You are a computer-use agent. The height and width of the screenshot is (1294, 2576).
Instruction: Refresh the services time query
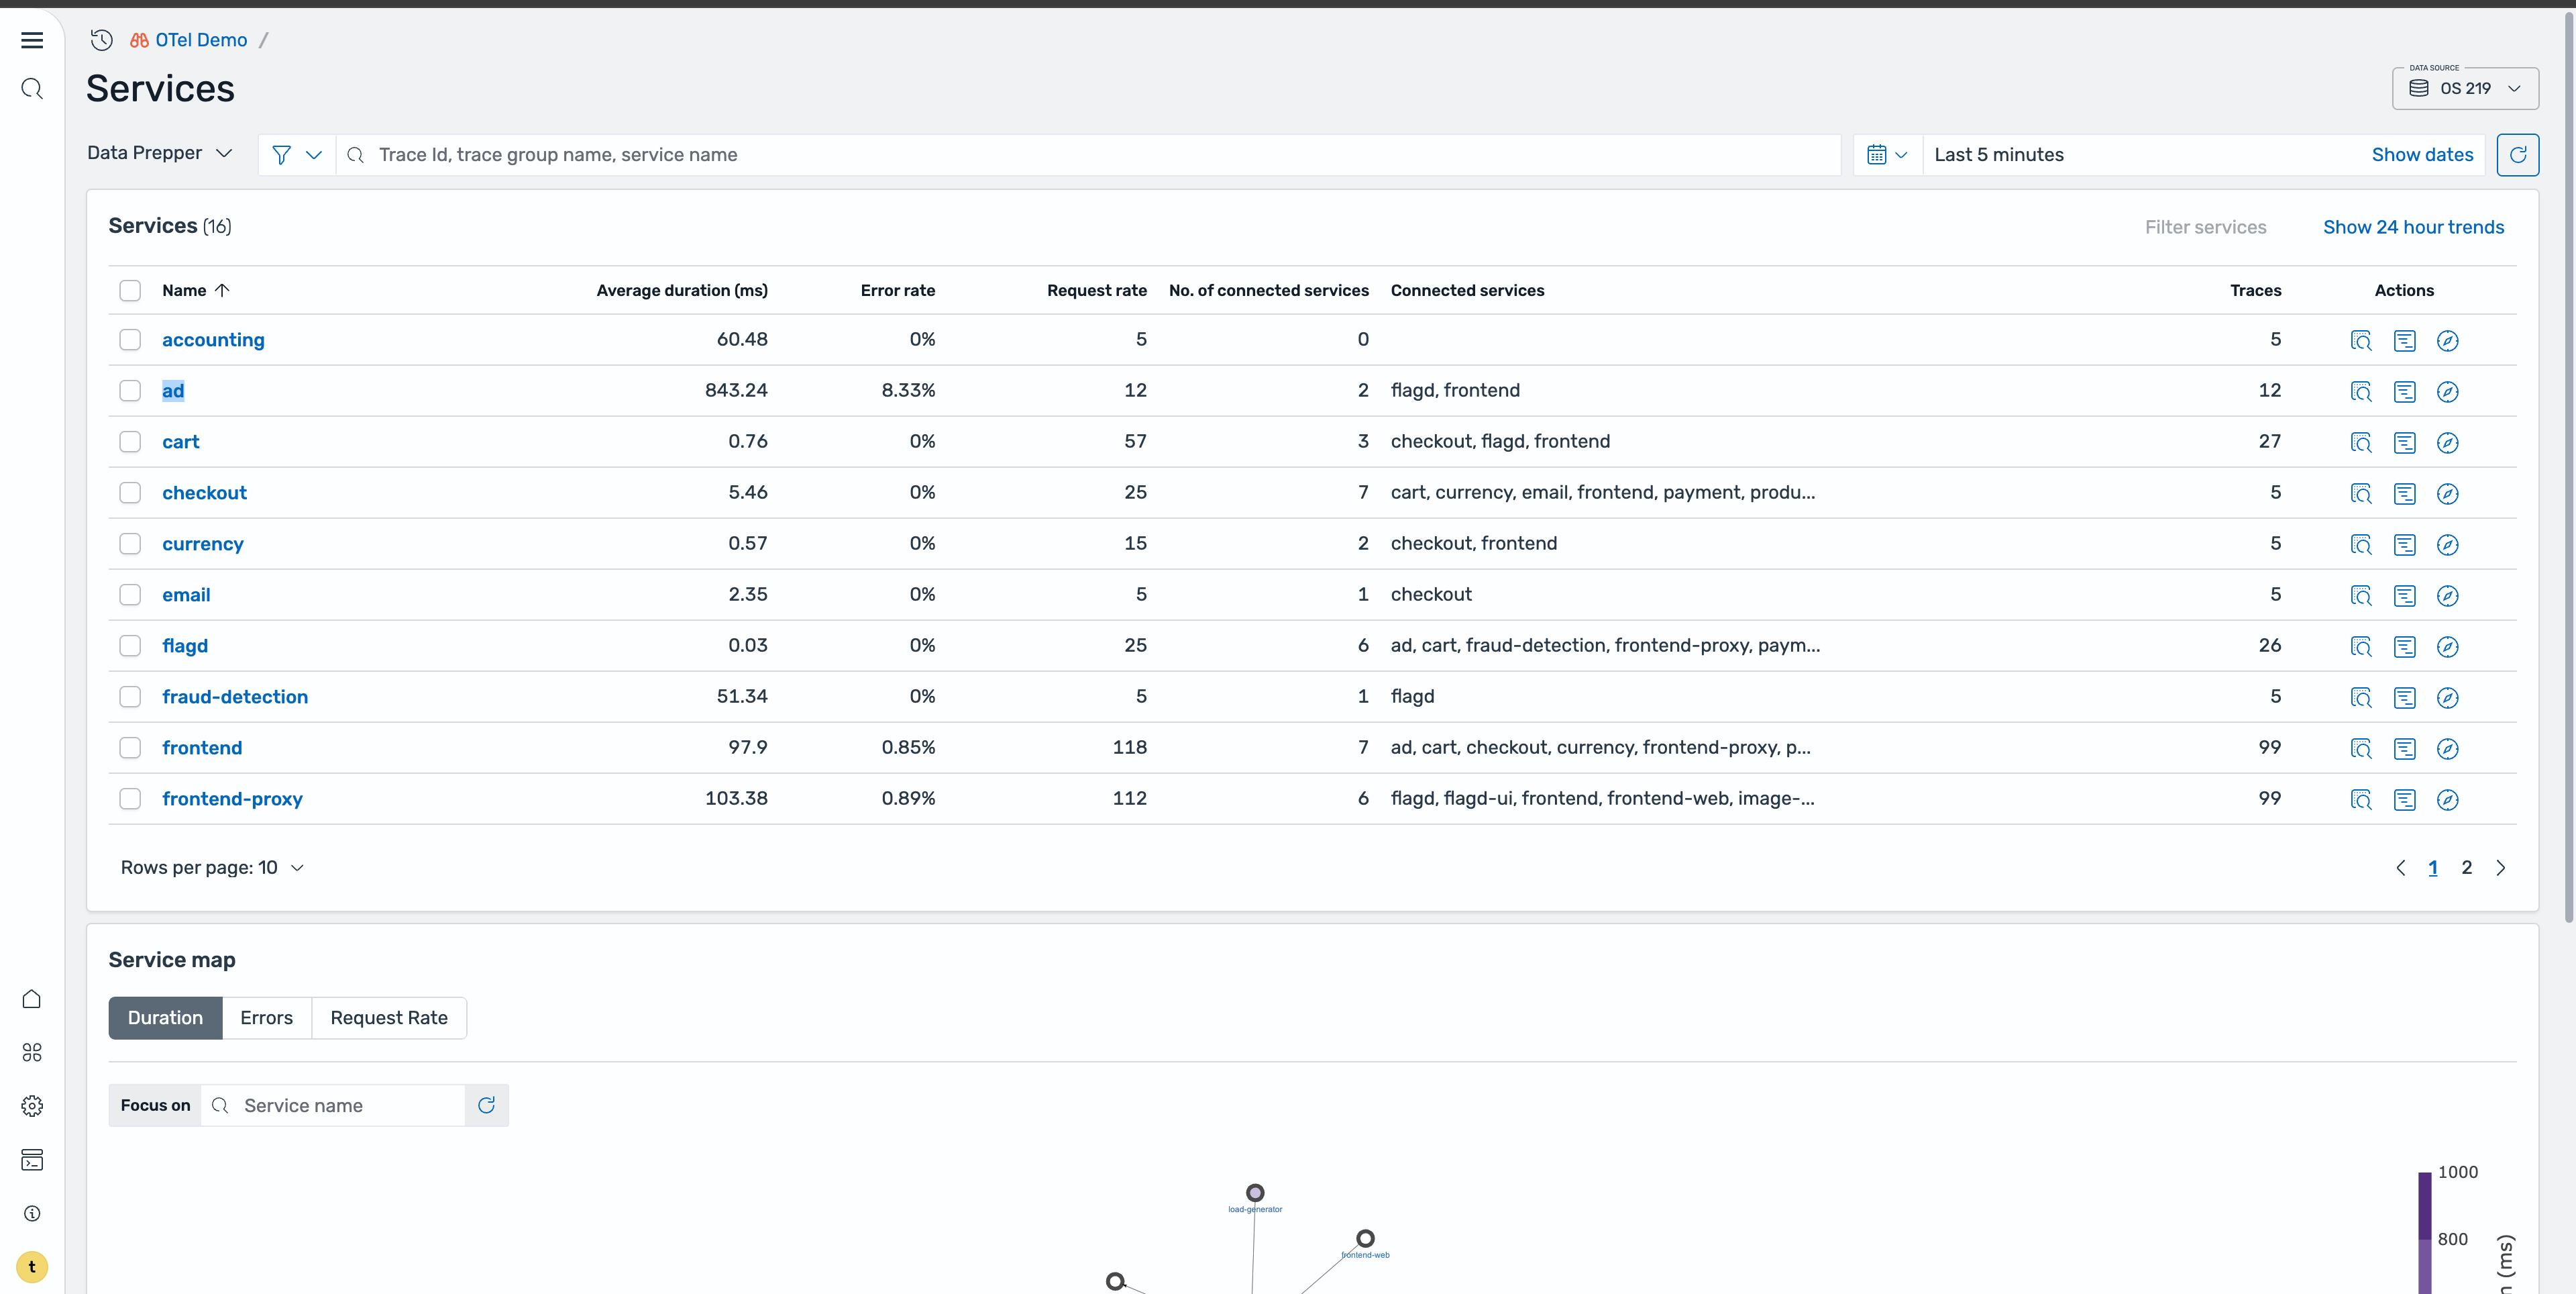coord(2517,155)
